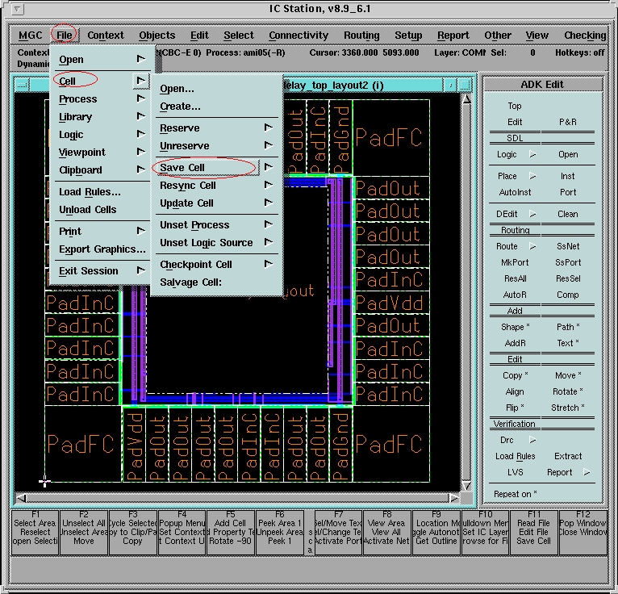The height and width of the screenshot is (594, 618).
Task: Click the layout window's top-left menu button
Action: (x=22, y=85)
